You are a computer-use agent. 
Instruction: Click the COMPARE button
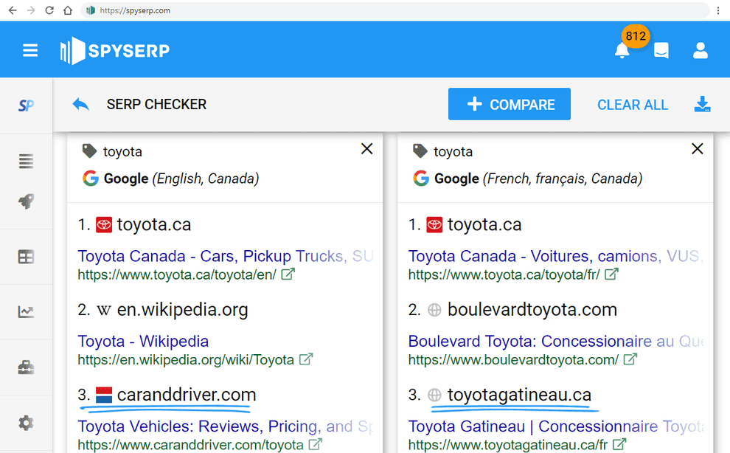tap(509, 104)
